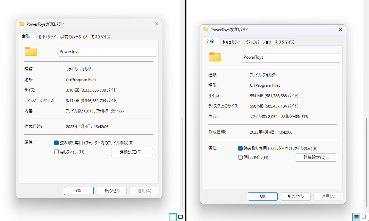Open 詳細設定 in the left dialog

point(132,152)
